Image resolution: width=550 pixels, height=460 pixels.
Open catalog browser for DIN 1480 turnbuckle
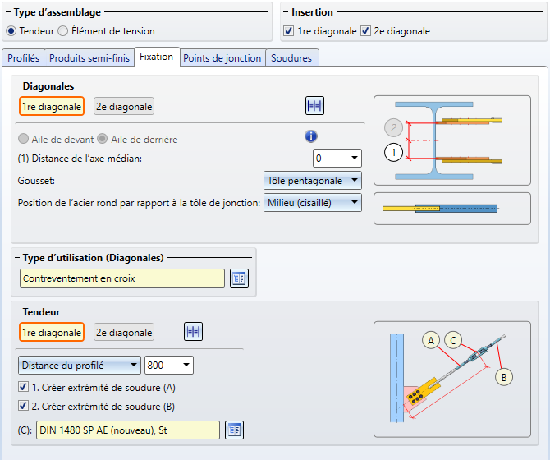pyautogui.click(x=235, y=430)
